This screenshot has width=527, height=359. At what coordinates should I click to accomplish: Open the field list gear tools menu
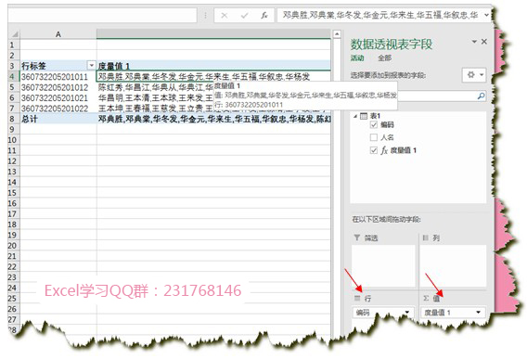[474, 75]
